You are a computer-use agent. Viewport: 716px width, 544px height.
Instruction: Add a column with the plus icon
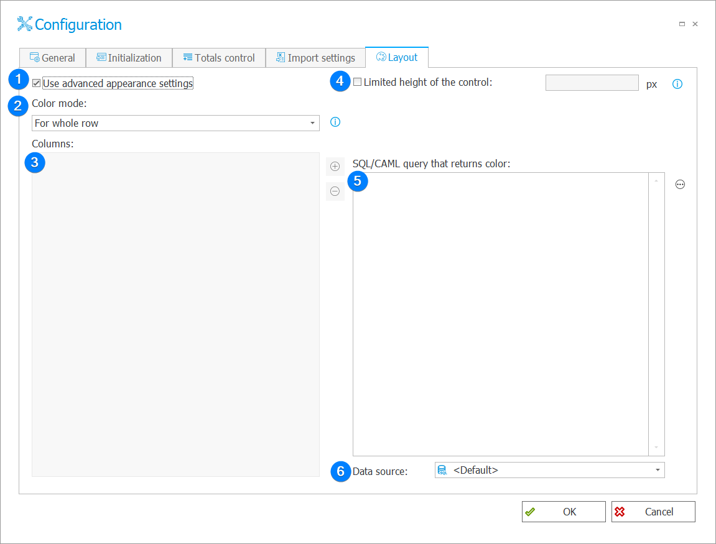pyautogui.click(x=335, y=167)
